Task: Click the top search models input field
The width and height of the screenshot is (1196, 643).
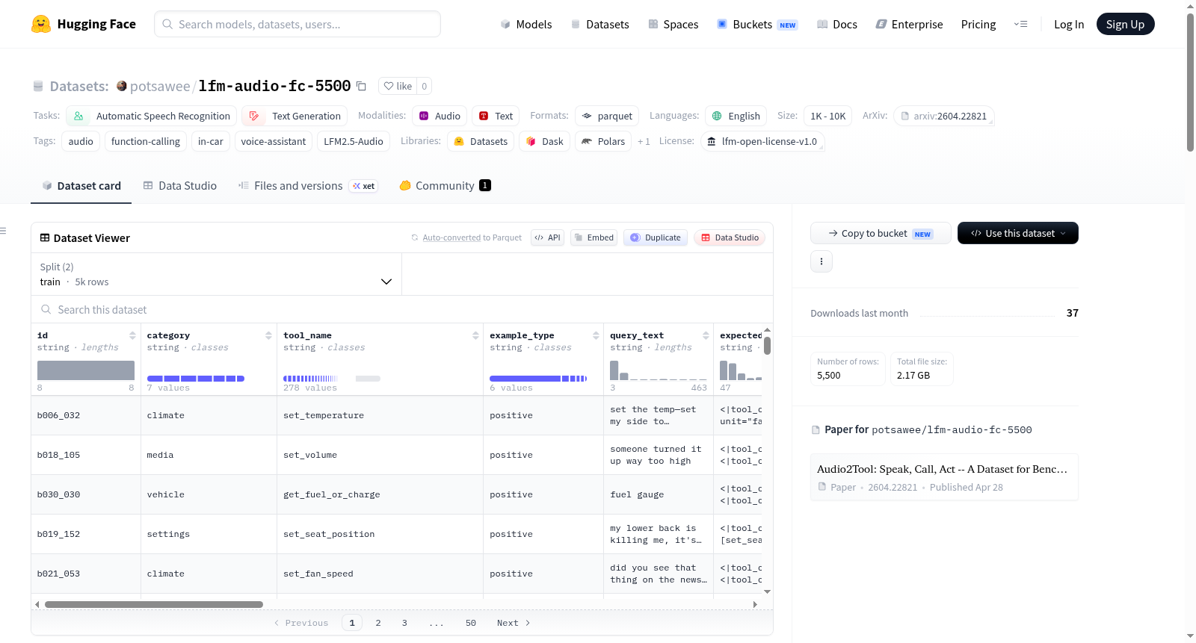Action: click(x=298, y=24)
